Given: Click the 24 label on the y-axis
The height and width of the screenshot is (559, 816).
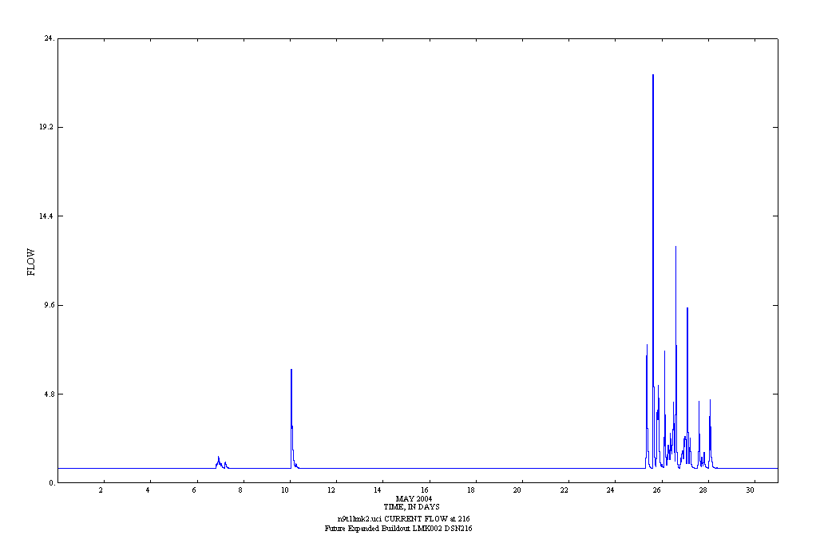Looking at the screenshot, I should point(49,38).
